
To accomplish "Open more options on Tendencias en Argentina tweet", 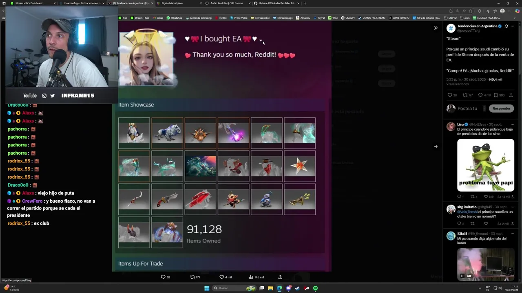I will tap(513, 26).
